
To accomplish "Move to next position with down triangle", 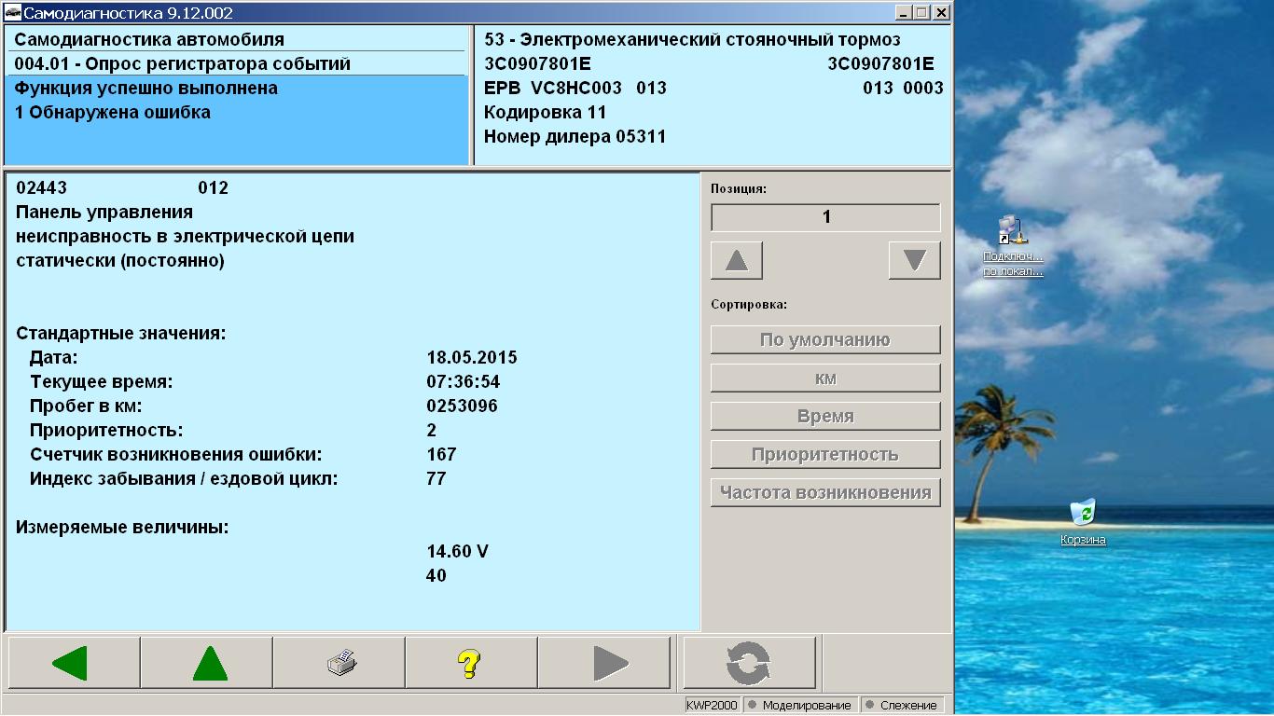I will click(x=914, y=261).
